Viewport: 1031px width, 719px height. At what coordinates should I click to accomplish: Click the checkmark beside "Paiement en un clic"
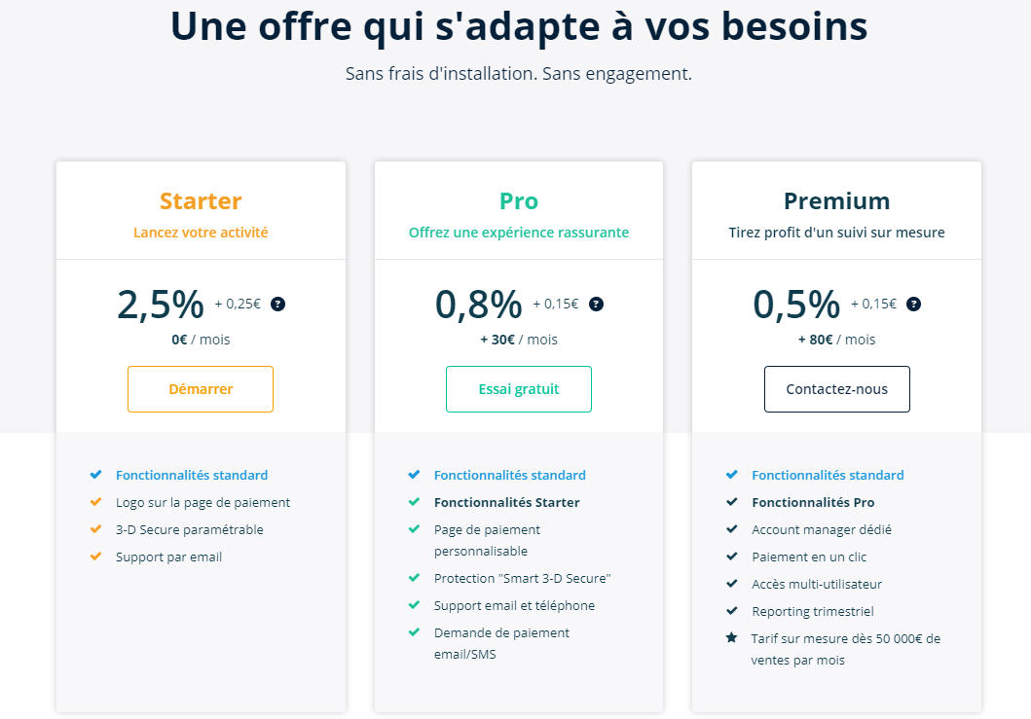(731, 557)
